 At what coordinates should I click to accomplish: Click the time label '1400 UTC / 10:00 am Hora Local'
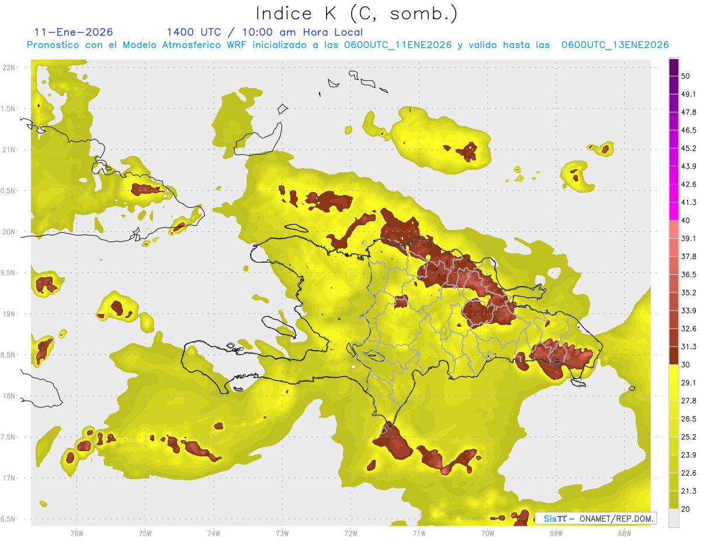[x=265, y=32]
